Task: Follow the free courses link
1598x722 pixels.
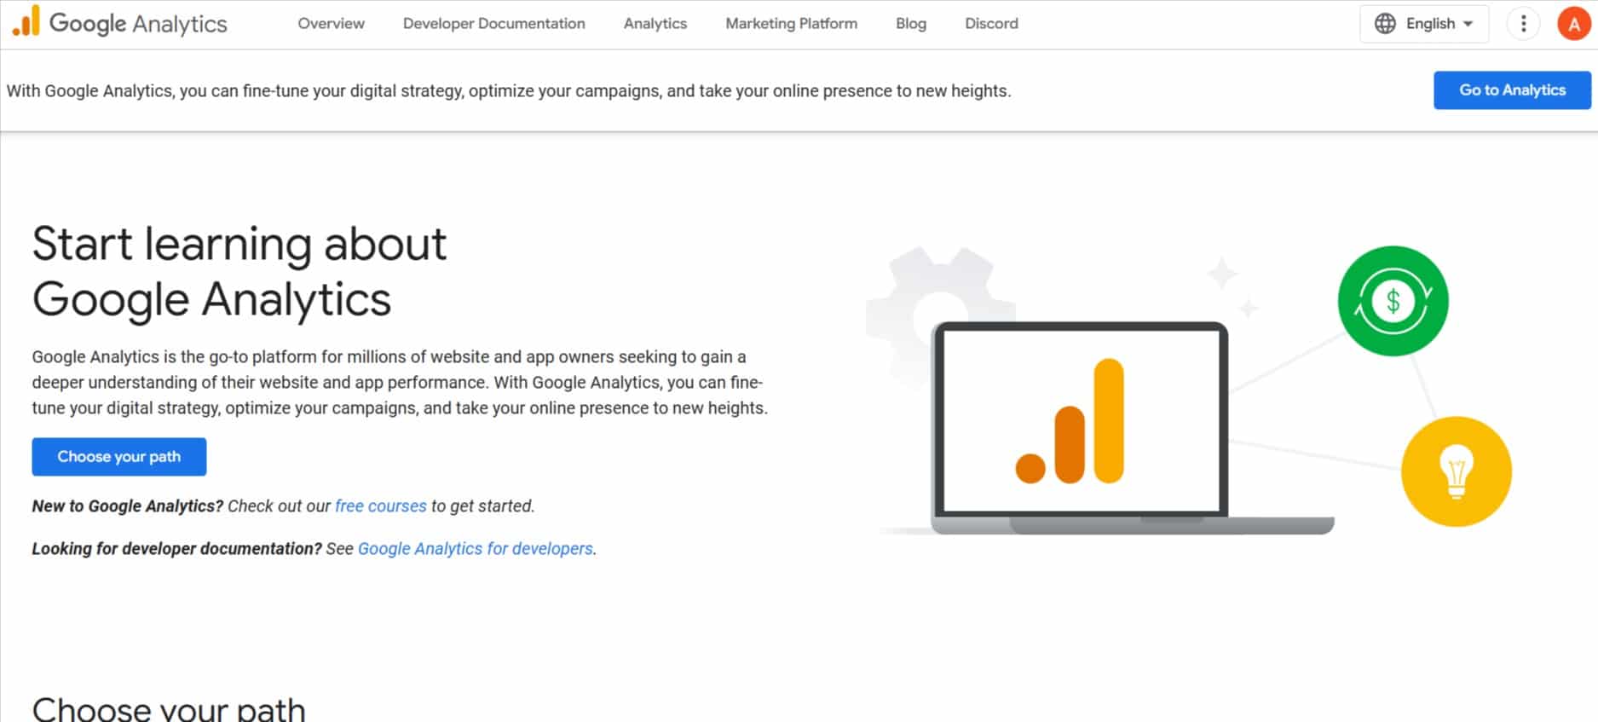Action: pyautogui.click(x=380, y=506)
